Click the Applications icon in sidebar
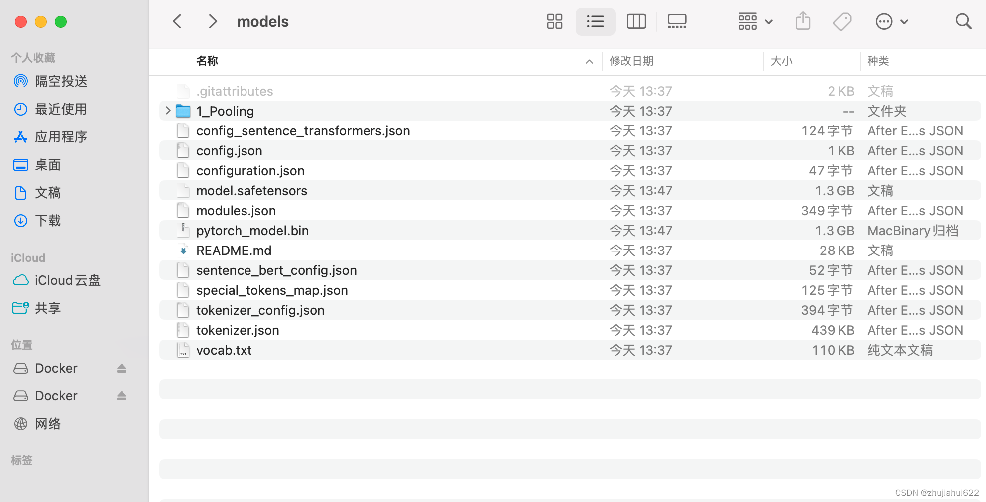 (x=21, y=136)
